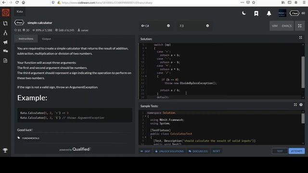308x173 pixels.
Task: Open the bookmarks icon in header
Action: point(256,13)
